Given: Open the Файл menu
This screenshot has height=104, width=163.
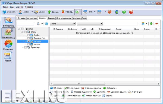Looking at the screenshot, I should (5, 7).
